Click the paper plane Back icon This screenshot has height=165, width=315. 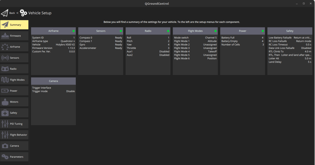pos(4,13)
